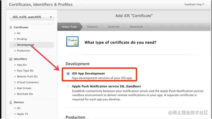Click 'Sign development versions of your iOS app' text
212x119 pixels.
[102, 78]
